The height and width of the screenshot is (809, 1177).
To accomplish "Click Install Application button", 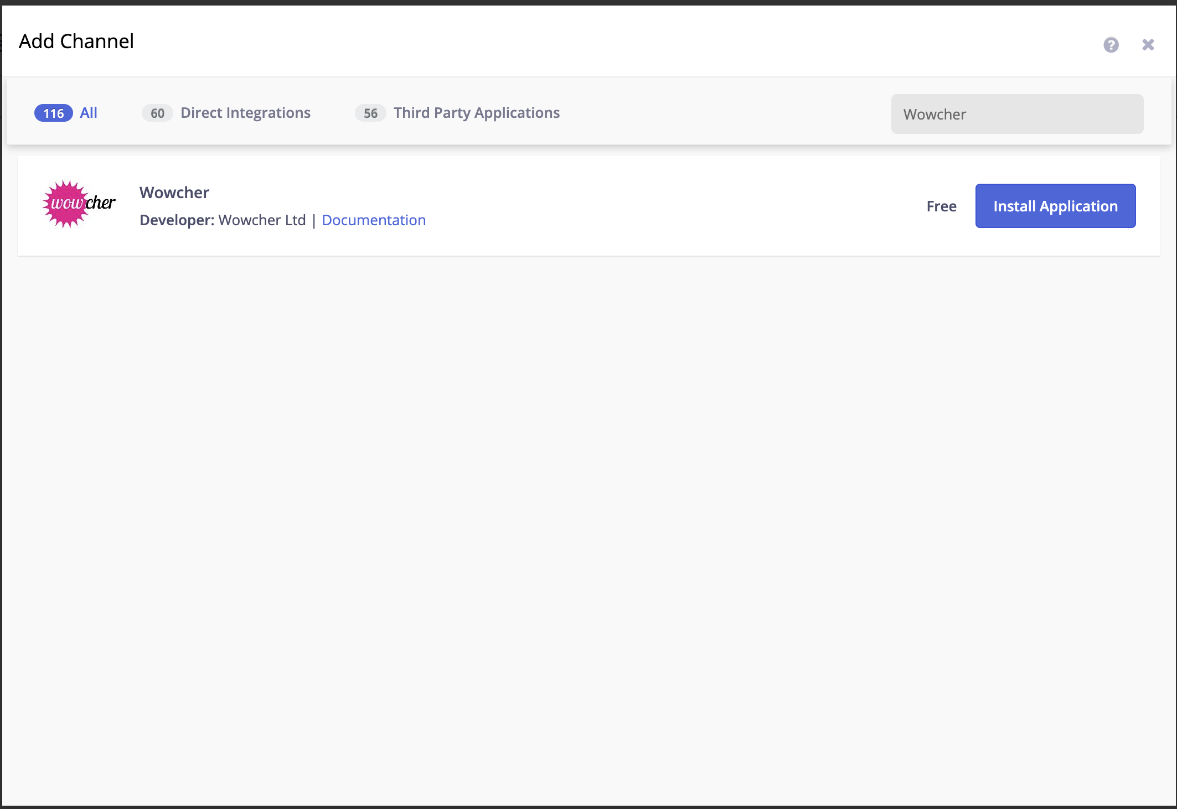I will 1055,206.
